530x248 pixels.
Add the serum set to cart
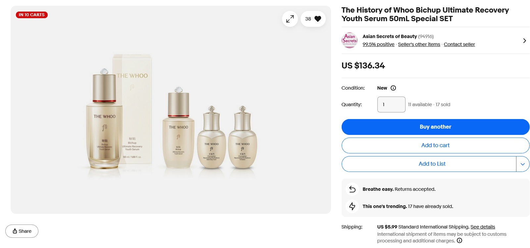pyautogui.click(x=435, y=145)
